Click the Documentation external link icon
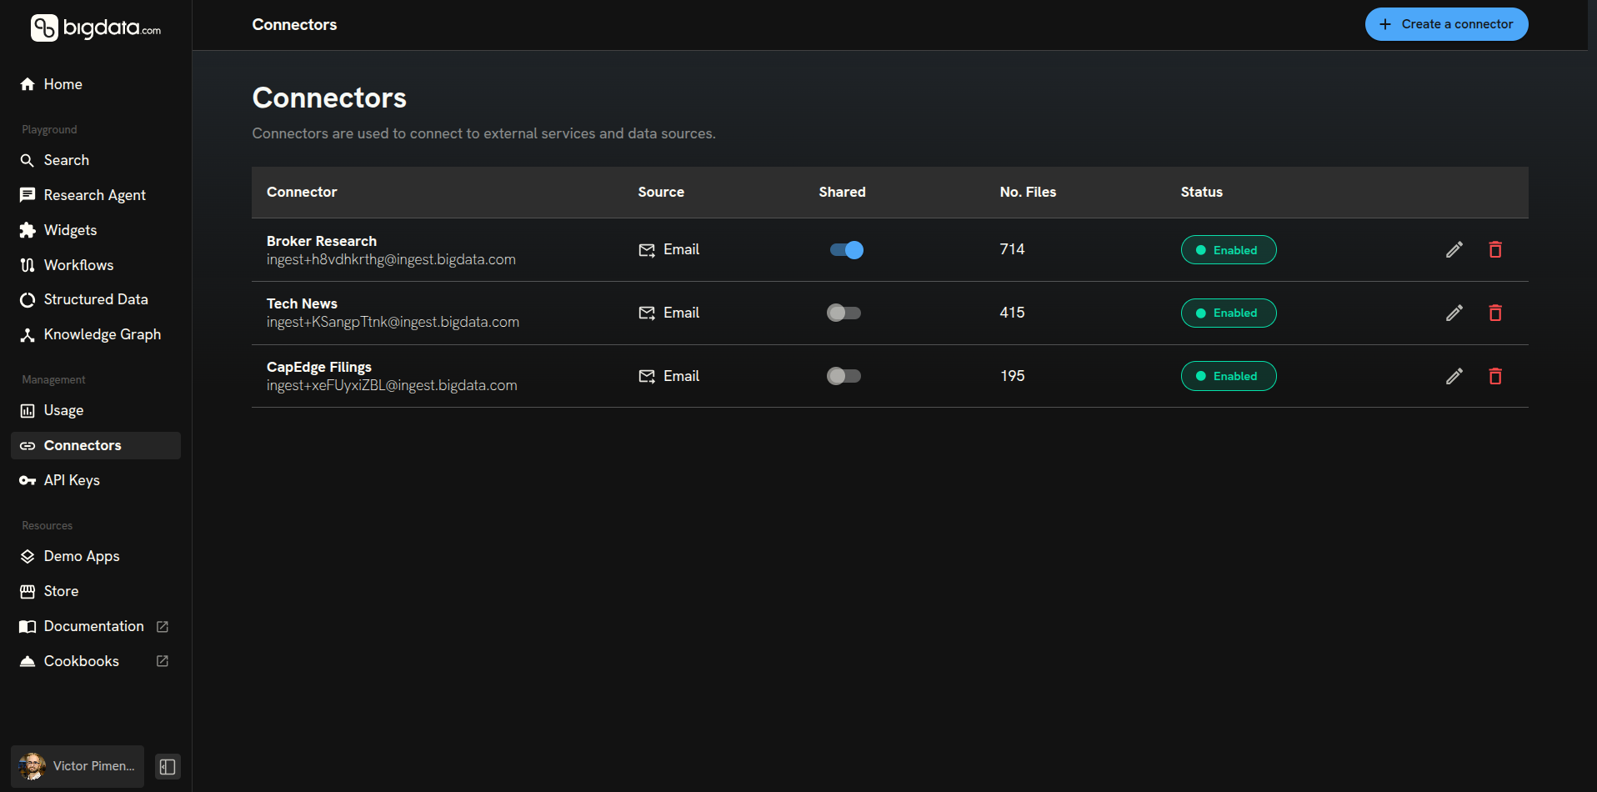Screen dimensions: 1597x792 pyautogui.click(x=163, y=626)
